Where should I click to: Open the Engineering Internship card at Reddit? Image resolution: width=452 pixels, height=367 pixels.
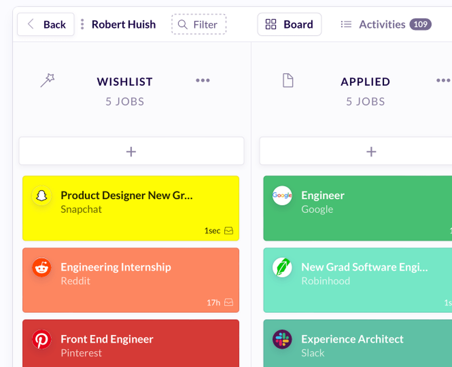point(116,267)
